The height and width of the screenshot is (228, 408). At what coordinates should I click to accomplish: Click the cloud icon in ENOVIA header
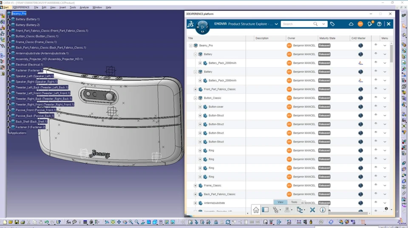tap(351, 24)
